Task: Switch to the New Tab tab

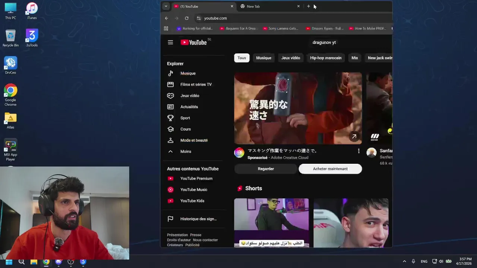Action: (269, 6)
